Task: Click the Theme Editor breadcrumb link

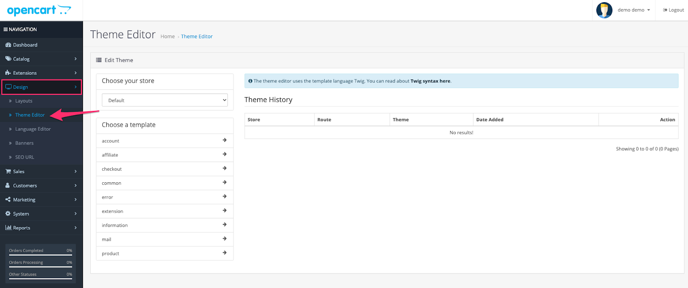Action: coord(197,37)
